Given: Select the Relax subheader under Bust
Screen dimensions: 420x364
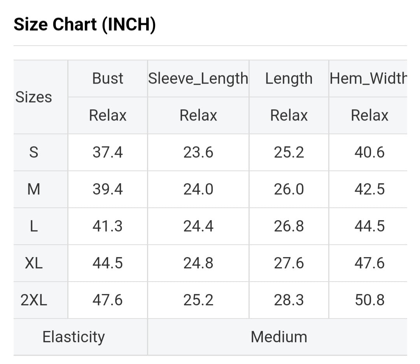Looking at the screenshot, I should pyautogui.click(x=108, y=115).
